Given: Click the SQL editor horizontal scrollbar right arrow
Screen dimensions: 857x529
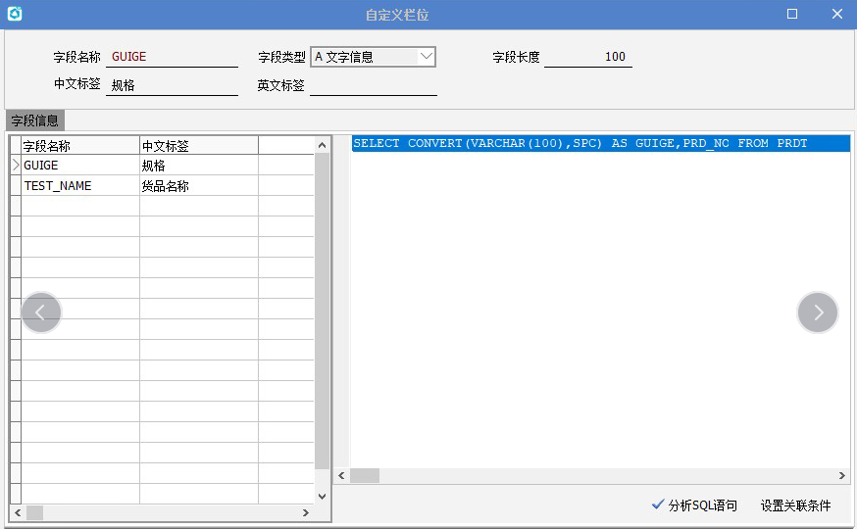Looking at the screenshot, I should (842, 475).
